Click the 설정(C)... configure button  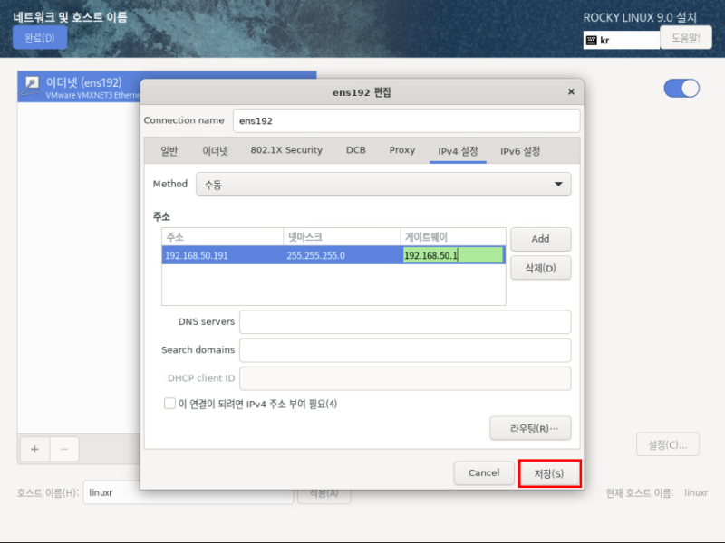[668, 444]
